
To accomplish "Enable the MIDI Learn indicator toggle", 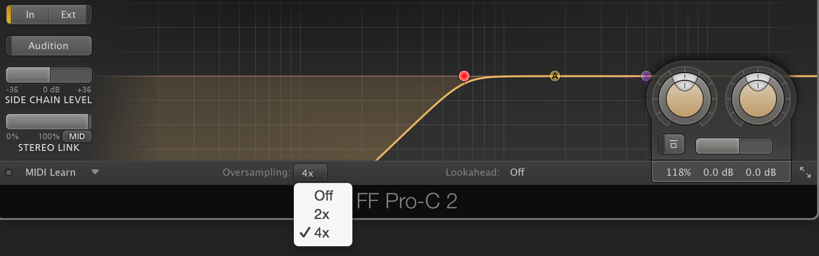I will [x=9, y=172].
